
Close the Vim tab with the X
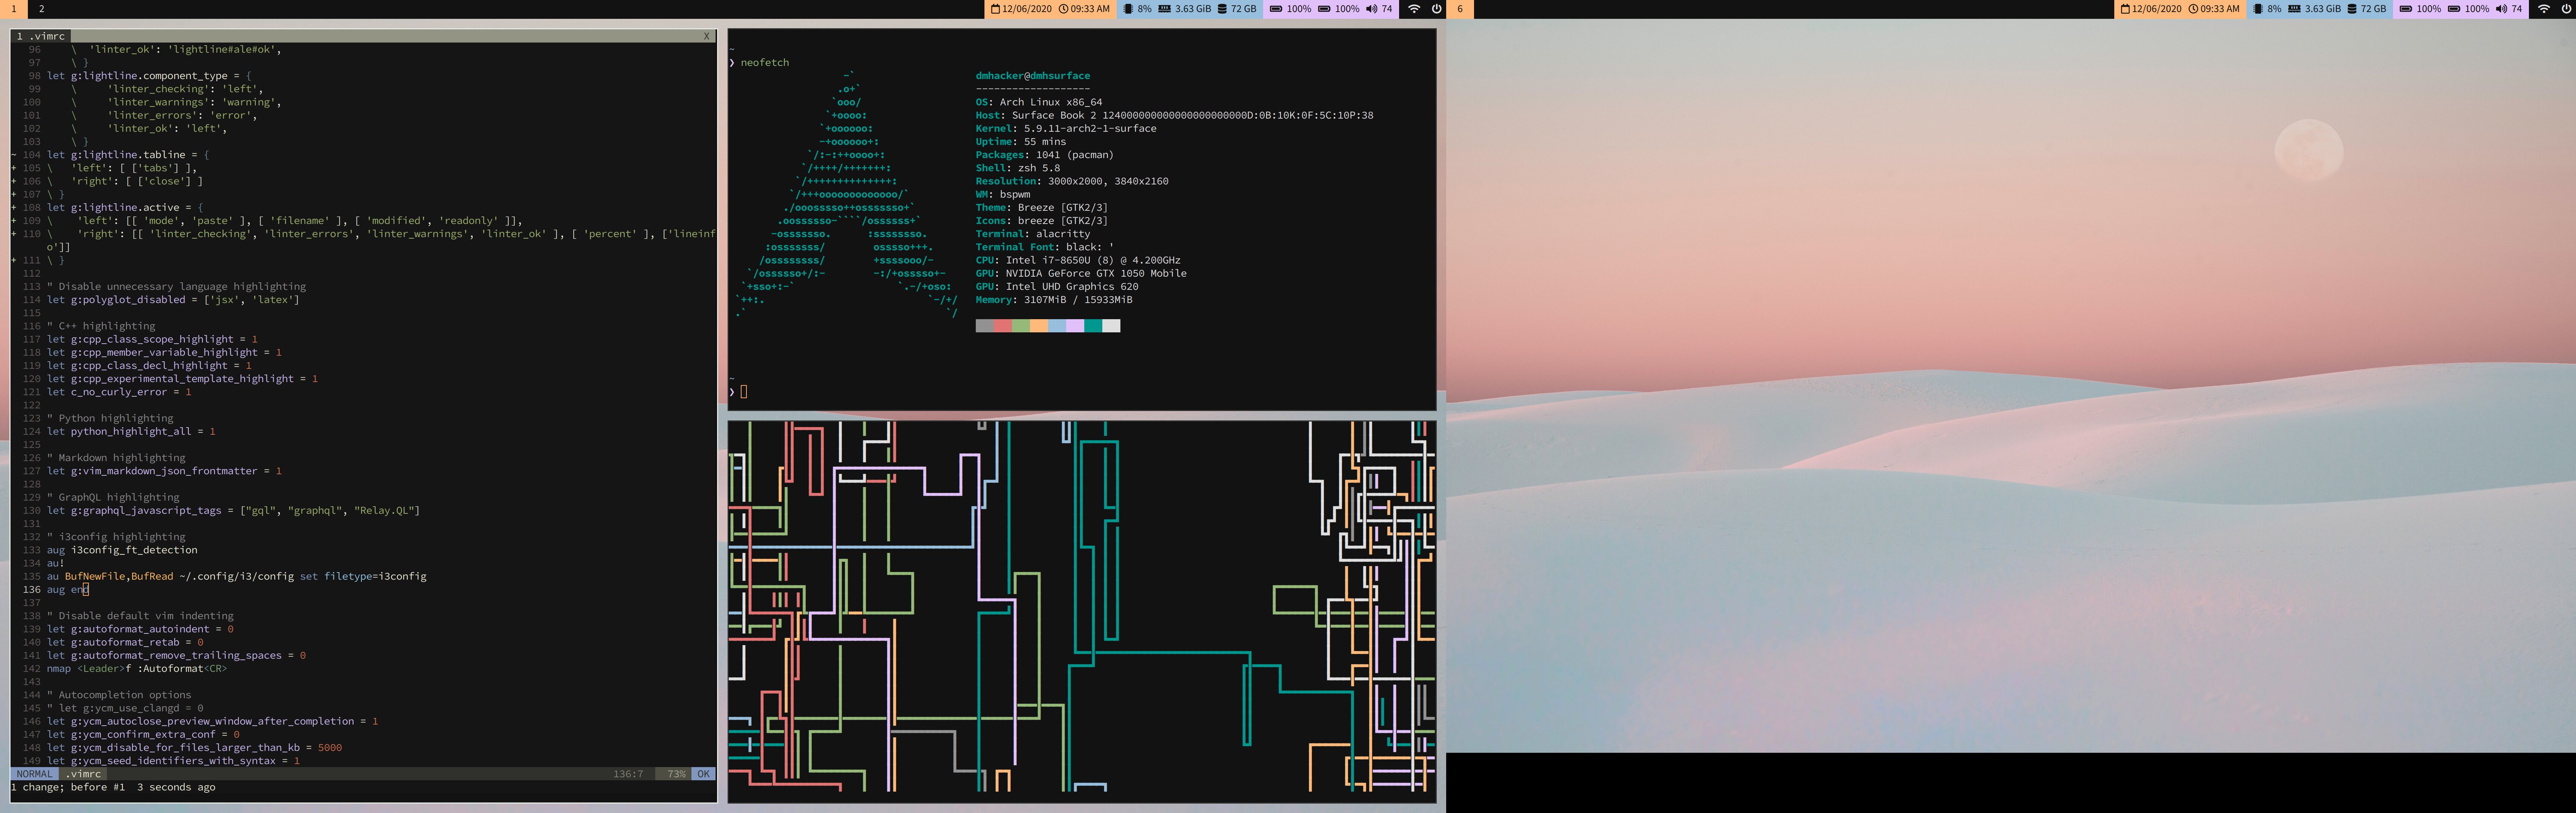point(706,36)
